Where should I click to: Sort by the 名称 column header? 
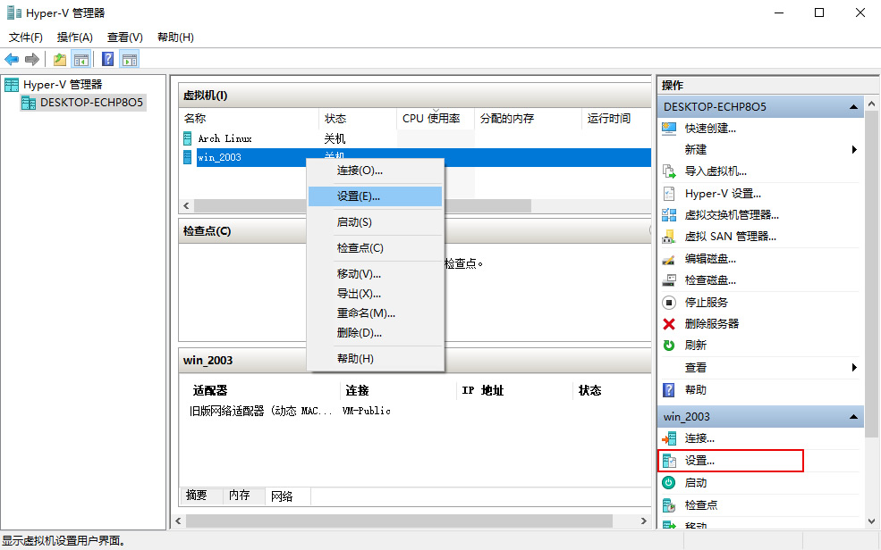click(x=249, y=118)
